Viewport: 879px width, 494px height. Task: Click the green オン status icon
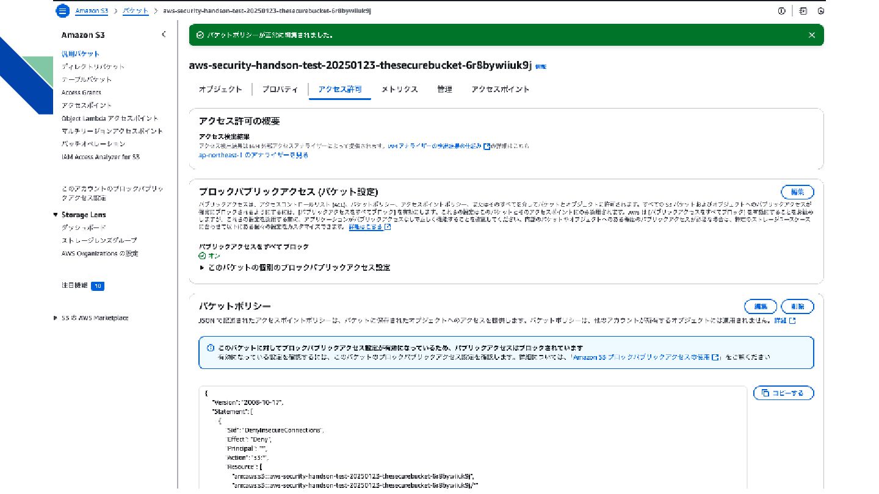tap(203, 256)
